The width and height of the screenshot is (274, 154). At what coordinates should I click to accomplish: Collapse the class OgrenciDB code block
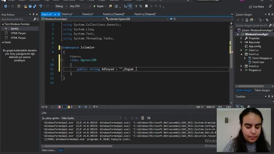coord(62,60)
